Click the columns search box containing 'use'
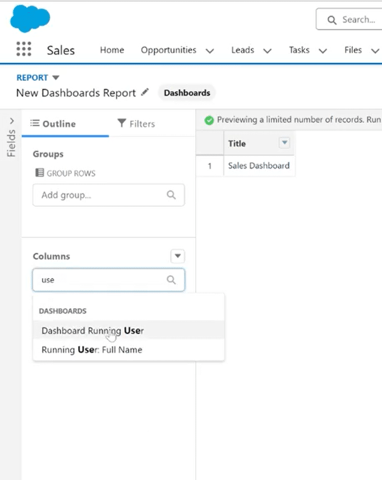The width and height of the screenshot is (382, 480). click(108, 280)
